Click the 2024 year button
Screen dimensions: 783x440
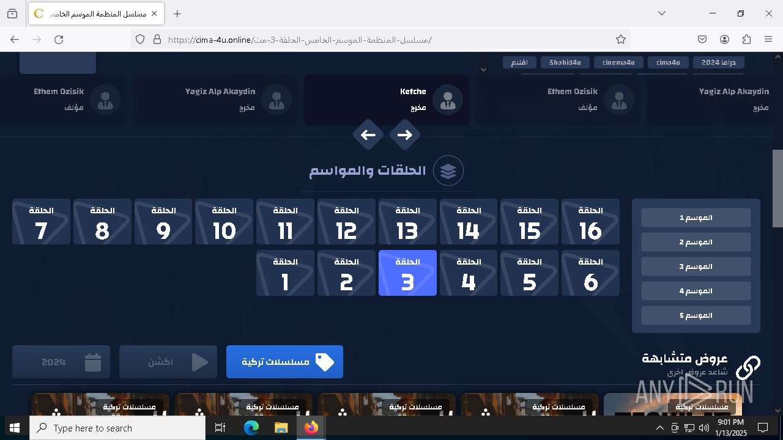(61, 362)
